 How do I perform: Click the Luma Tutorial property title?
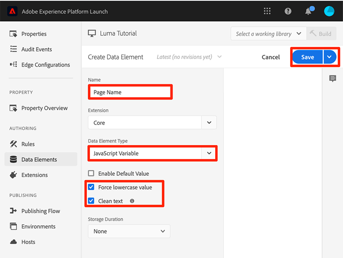click(119, 33)
